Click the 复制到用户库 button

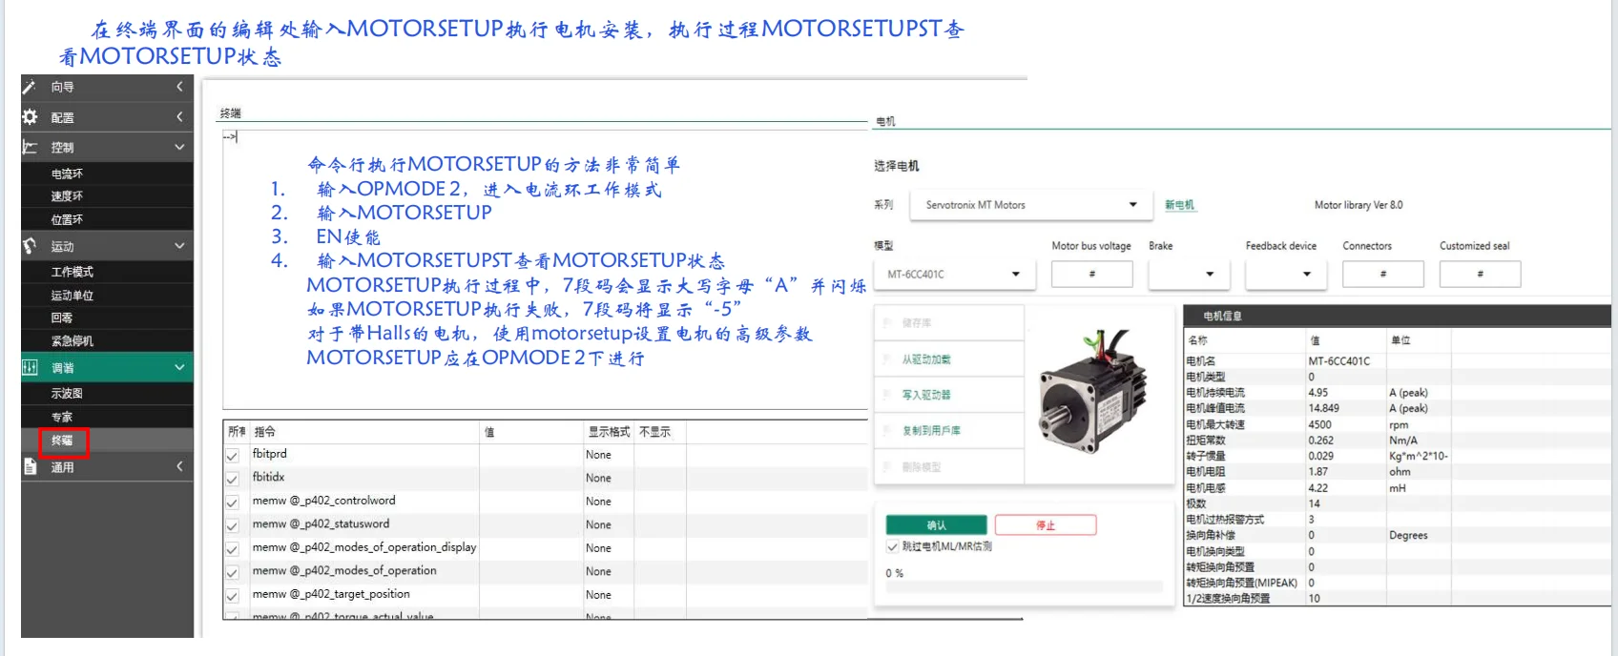coord(949,431)
